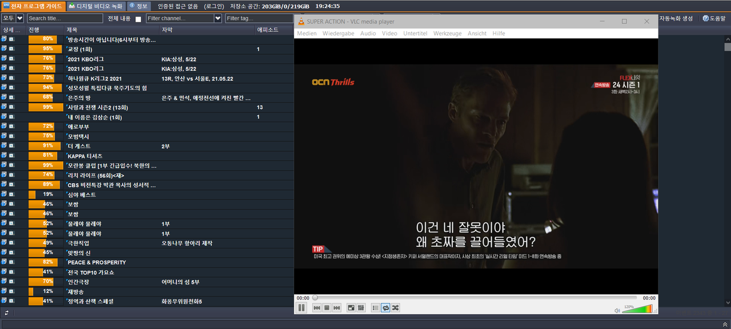
Task: Open details icon for 하나원큐 K리그2 2021 row
Action: coord(4,78)
